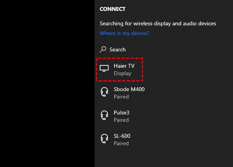Click 'Paired' status under SL-600

point(121,143)
